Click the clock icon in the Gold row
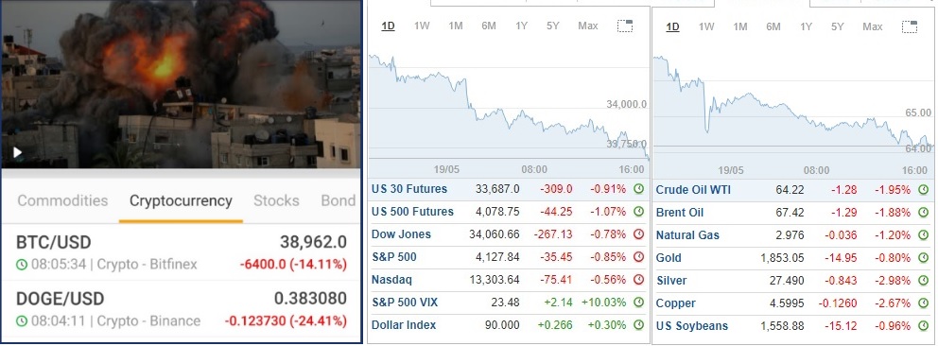The height and width of the screenshot is (346, 938). [923, 258]
